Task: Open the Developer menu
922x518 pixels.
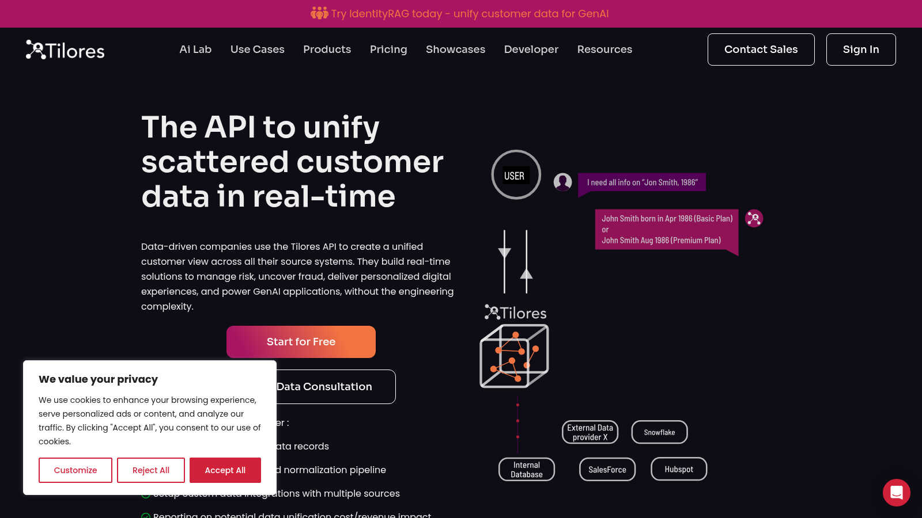Action: point(531,49)
